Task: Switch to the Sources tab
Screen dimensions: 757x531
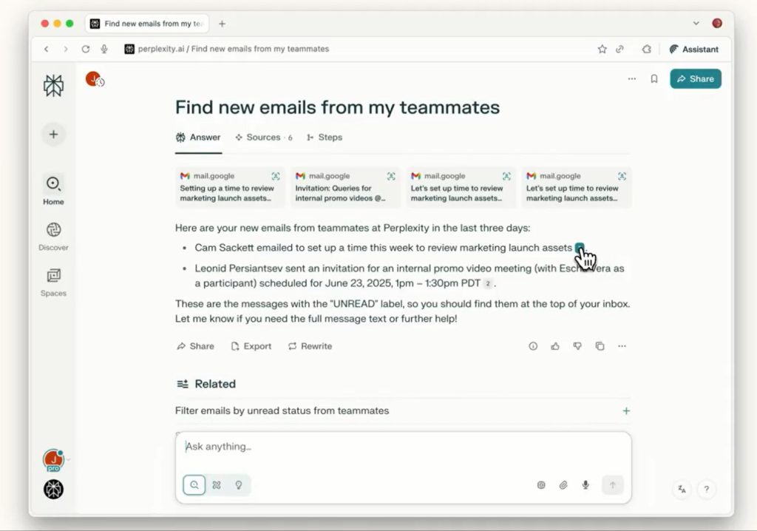Action: tap(264, 138)
